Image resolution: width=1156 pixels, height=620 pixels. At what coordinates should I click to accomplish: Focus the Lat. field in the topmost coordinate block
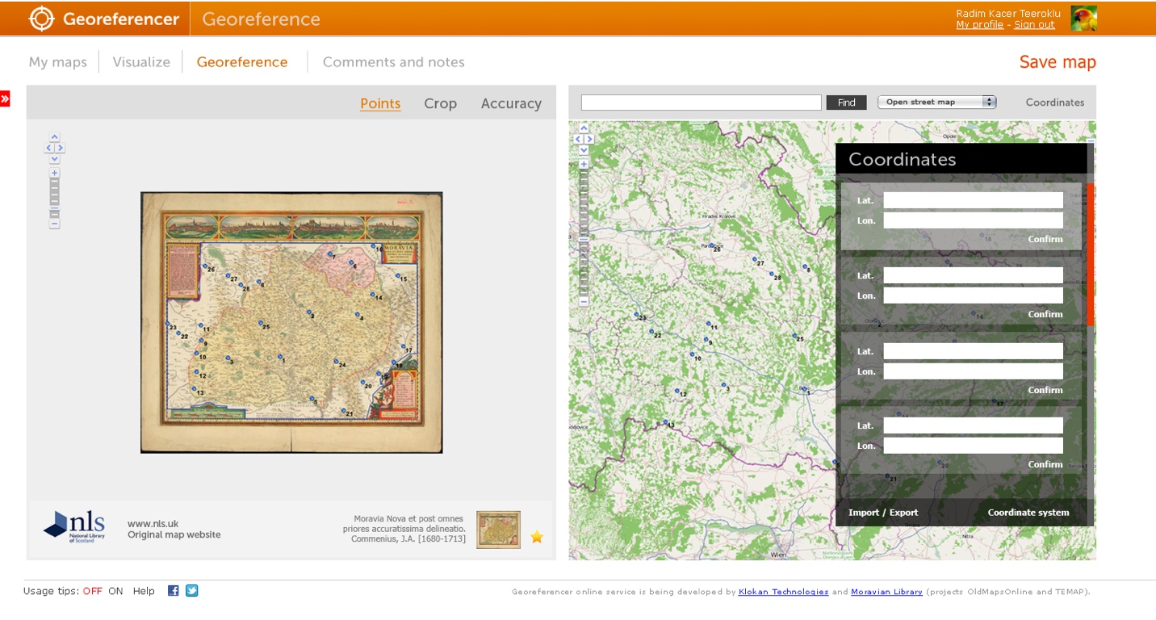973,200
